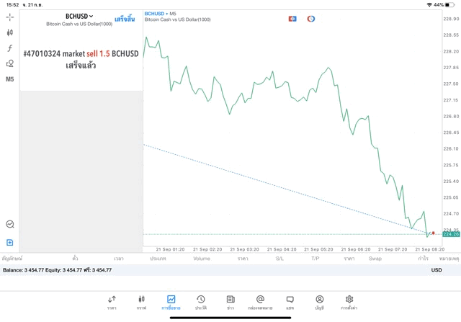Open the ข่าว news tab

(230, 302)
